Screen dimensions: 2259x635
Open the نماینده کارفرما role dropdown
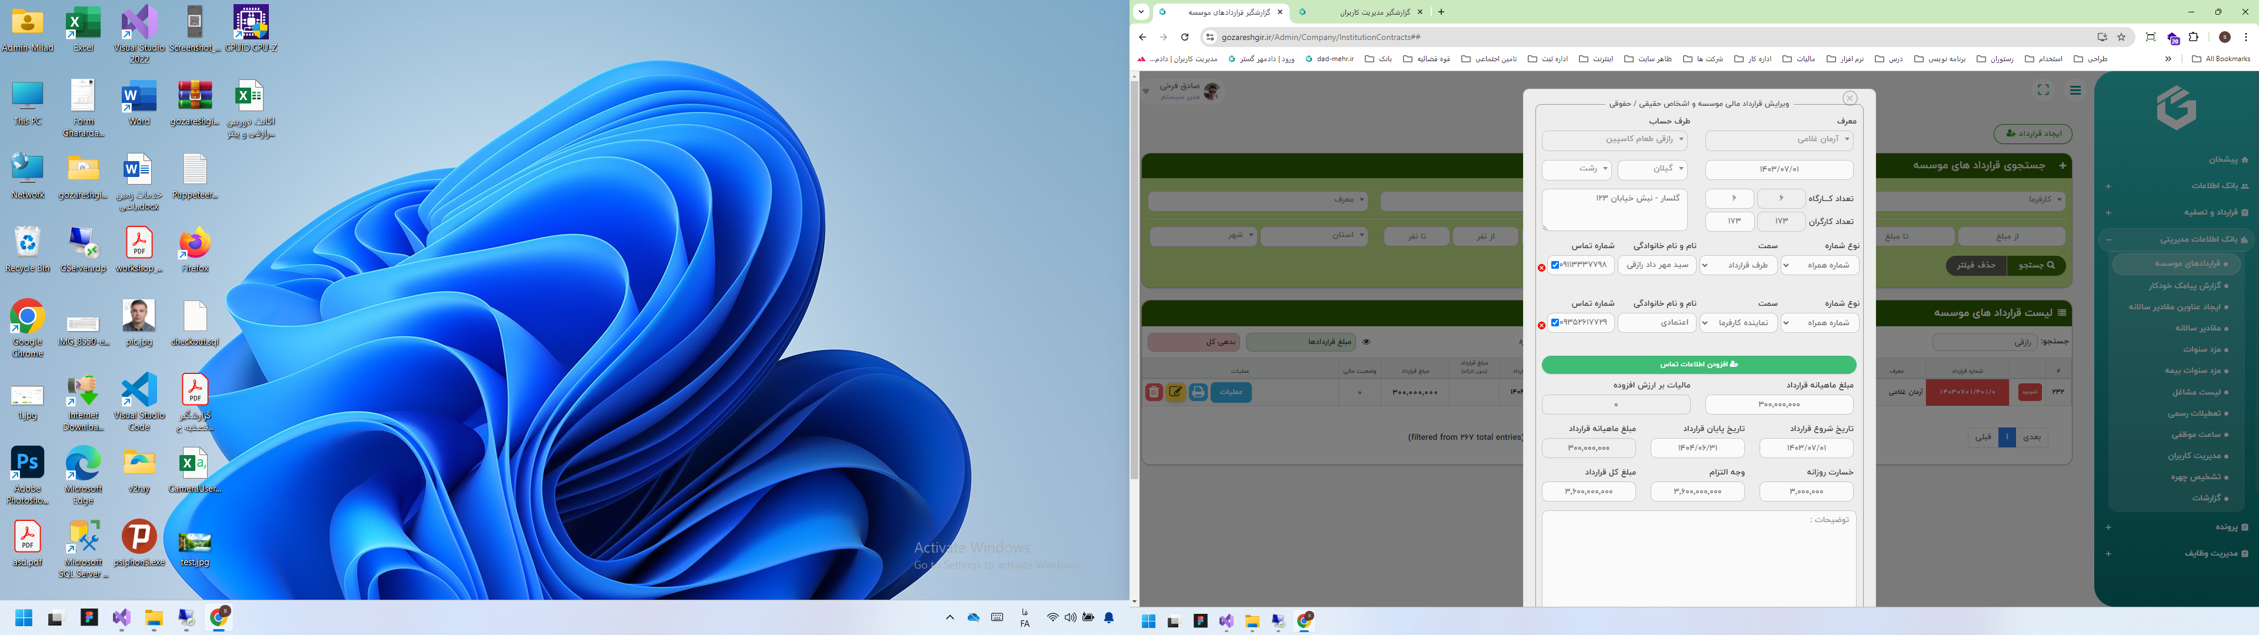pos(1738,323)
